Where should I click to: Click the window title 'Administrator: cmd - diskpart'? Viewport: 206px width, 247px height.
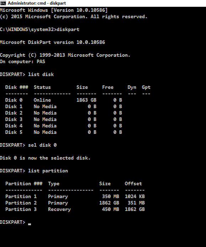37,3
